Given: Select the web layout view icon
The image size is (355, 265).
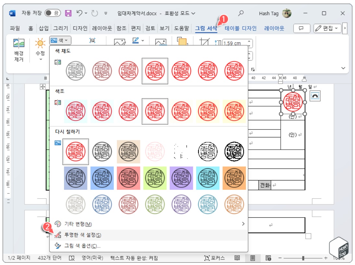Looking at the screenshot, I should coord(268,258).
